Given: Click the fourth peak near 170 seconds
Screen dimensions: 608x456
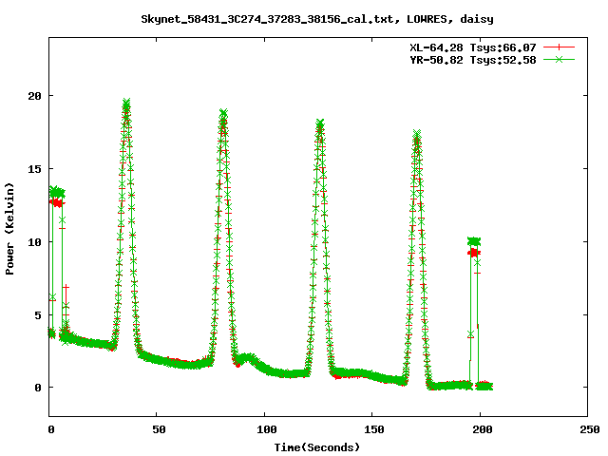Looking at the screenshot, I should tap(417, 135).
